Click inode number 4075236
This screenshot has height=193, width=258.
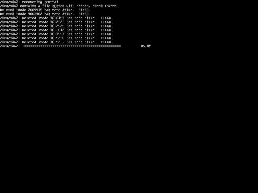point(57,38)
